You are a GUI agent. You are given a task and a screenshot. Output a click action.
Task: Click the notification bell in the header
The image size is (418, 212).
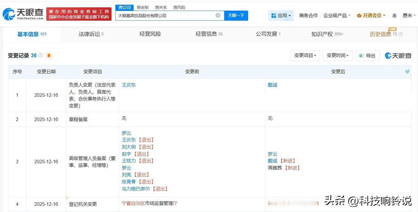pyautogui.click(x=394, y=15)
